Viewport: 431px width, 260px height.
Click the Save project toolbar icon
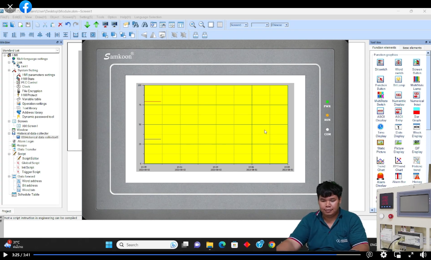pyautogui.click(x=28, y=25)
